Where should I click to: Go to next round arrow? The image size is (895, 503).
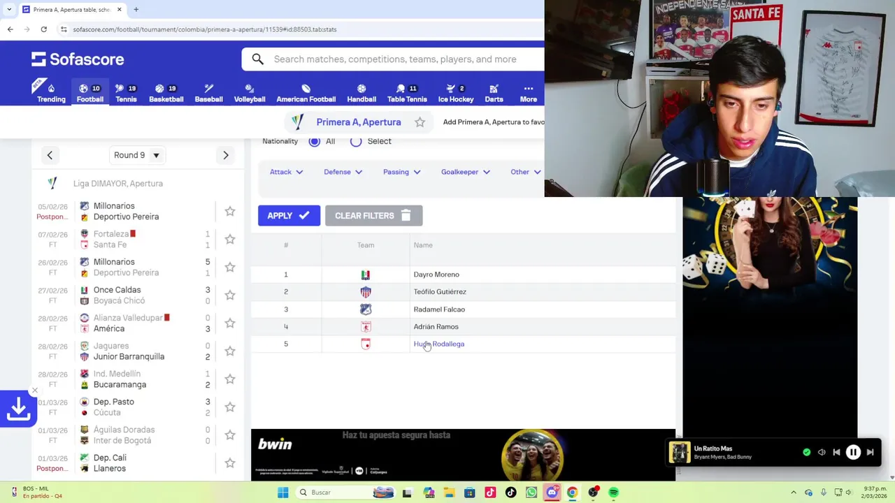click(226, 155)
